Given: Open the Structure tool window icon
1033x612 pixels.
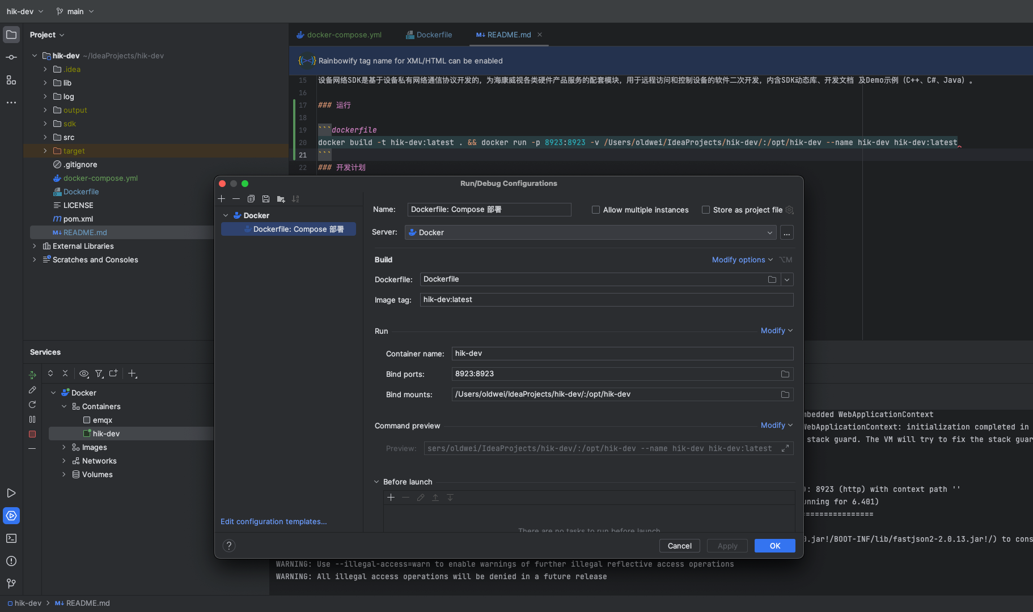Looking at the screenshot, I should coord(11,80).
